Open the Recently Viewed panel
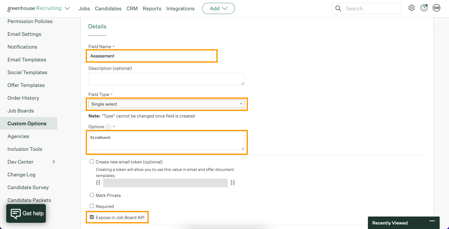This screenshot has width=449, height=229. coord(404,223)
